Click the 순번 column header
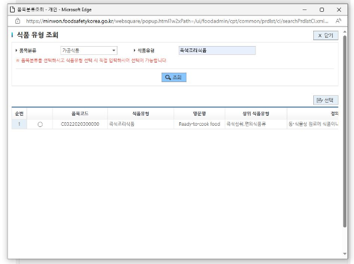Image resolution: width=354 pixels, height=264 pixels. point(19,113)
